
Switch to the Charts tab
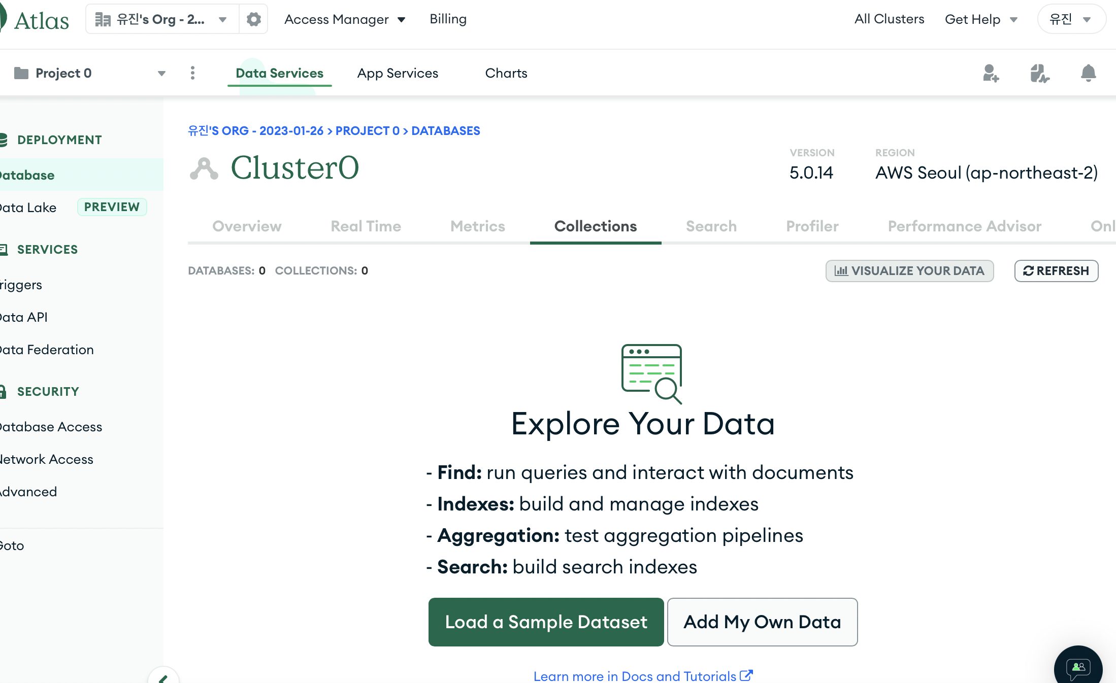tap(506, 73)
